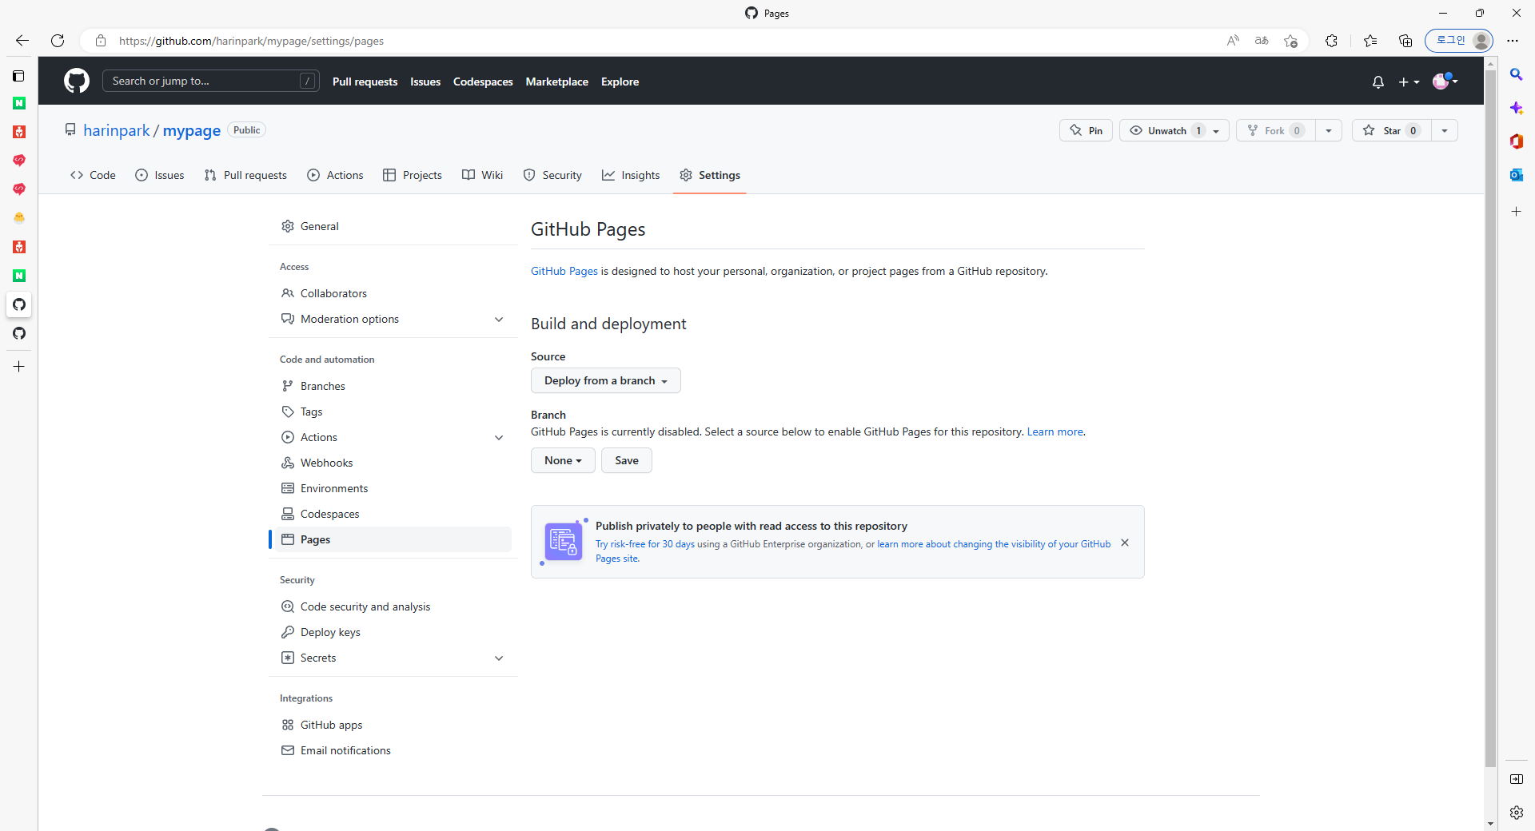1535x831 pixels.
Task: Click the browser address bar URL
Action: click(x=251, y=41)
